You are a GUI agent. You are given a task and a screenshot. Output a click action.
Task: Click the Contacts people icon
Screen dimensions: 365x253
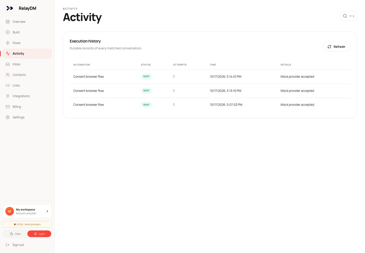pos(8,75)
